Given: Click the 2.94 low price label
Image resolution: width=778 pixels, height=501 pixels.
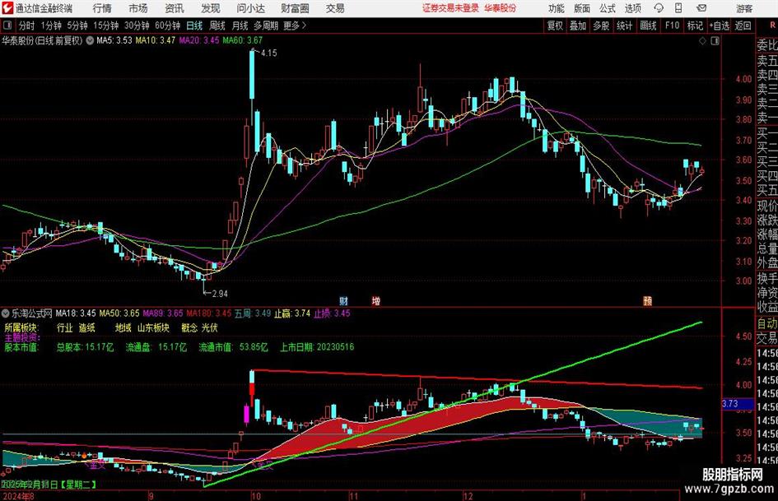Looking at the screenshot, I should (x=220, y=294).
